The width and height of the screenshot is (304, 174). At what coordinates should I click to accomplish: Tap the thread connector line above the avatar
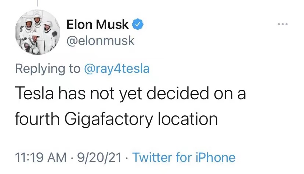pyautogui.click(x=37, y=3)
